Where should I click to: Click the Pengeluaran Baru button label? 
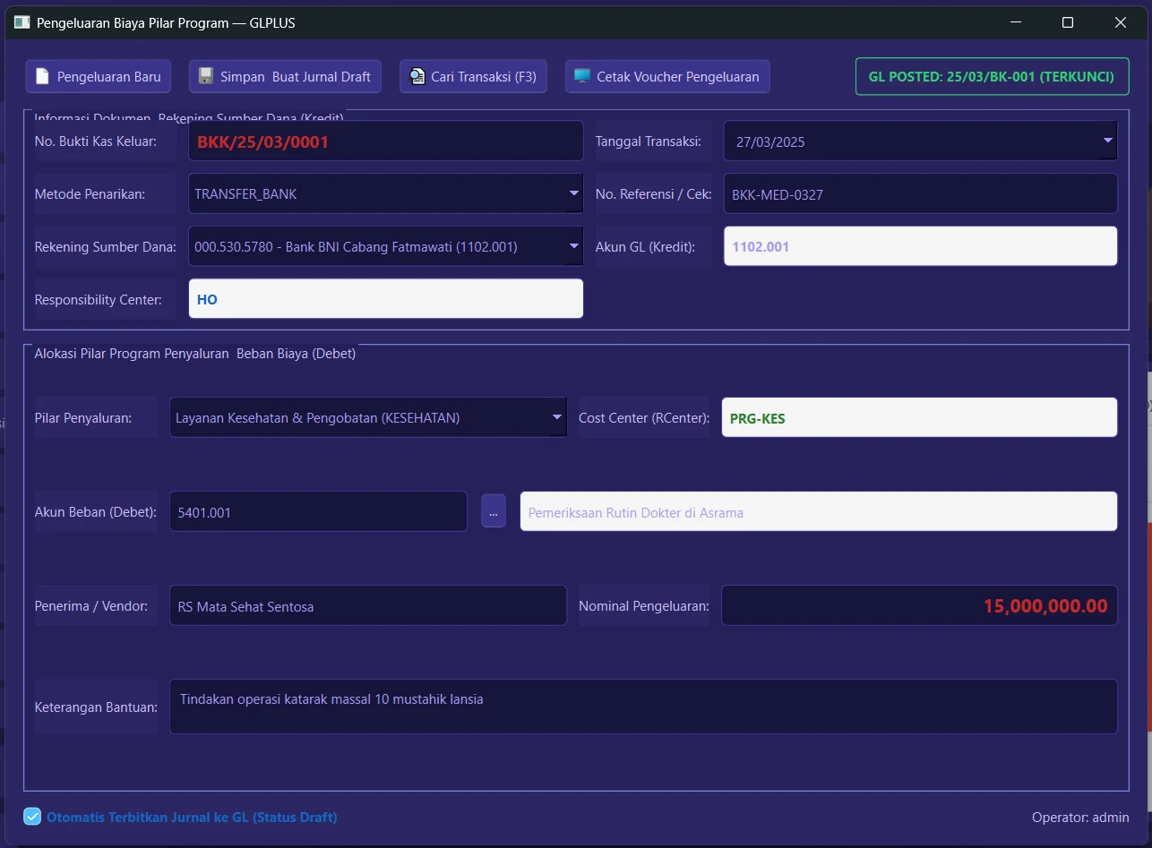click(x=109, y=77)
